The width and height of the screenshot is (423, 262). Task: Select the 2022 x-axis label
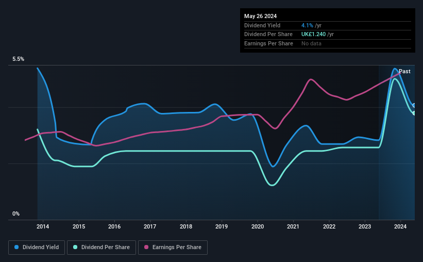329,226
